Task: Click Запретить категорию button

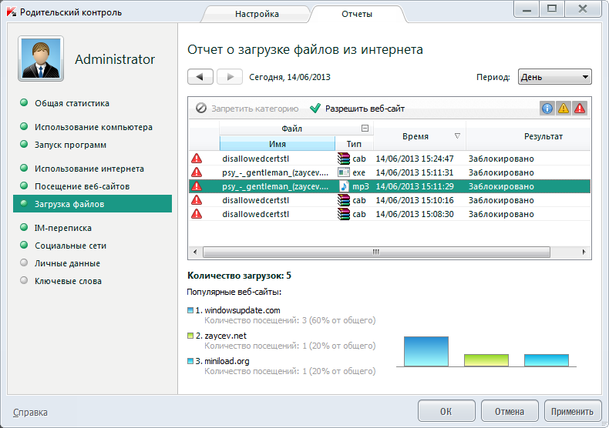Action: coord(247,109)
